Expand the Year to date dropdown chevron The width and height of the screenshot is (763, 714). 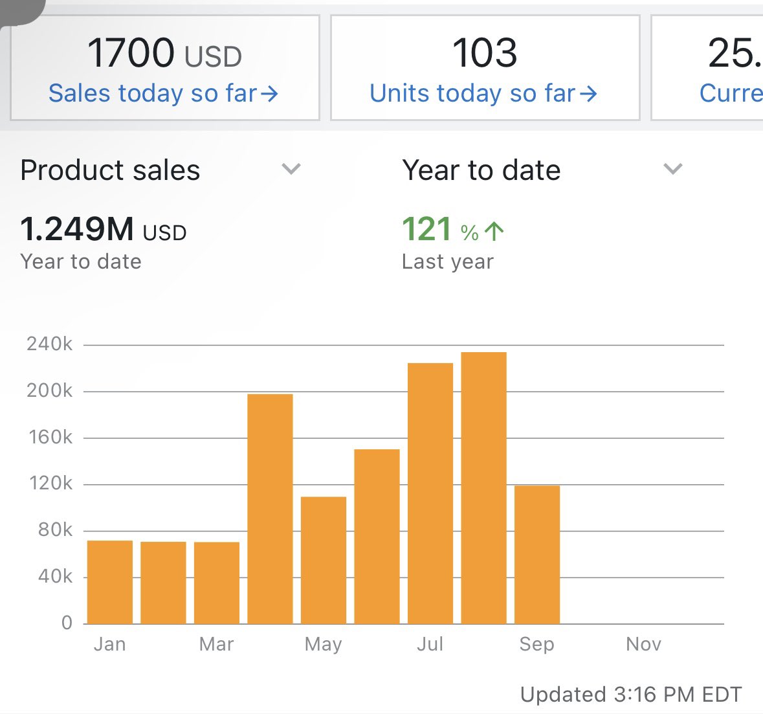coord(673,169)
